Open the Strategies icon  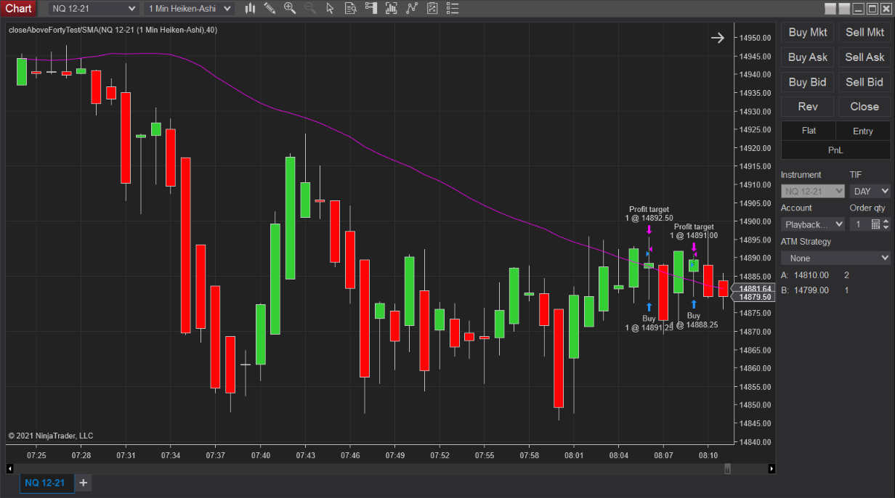(432, 8)
